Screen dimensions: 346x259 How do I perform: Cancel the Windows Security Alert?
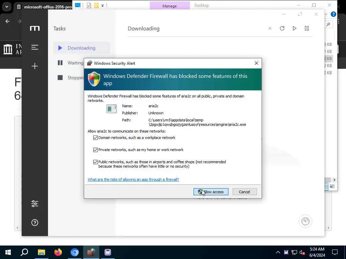(x=245, y=192)
